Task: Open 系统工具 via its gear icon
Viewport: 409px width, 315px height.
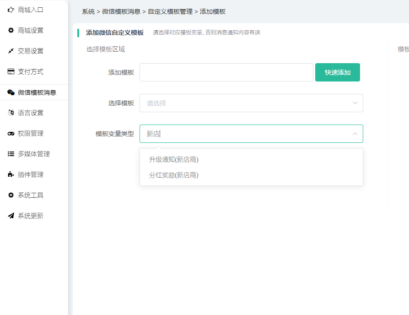Action: (11, 195)
